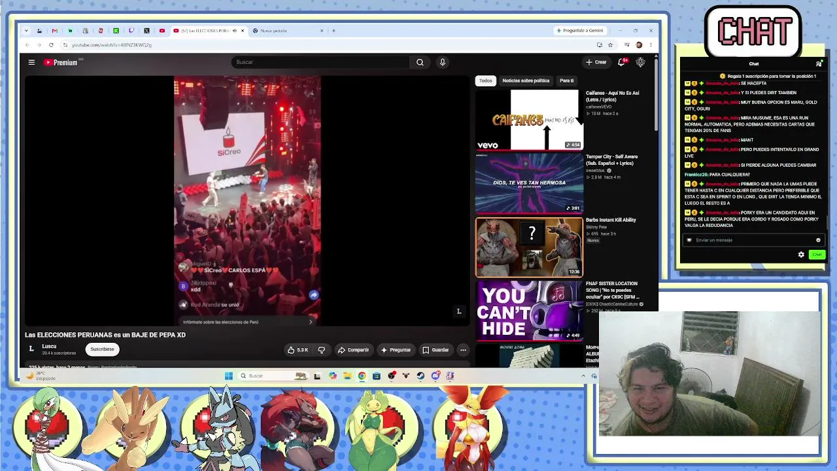Close the "Nueva pestaña" browser tab
Viewport: 837px width, 471px height.
tap(322, 31)
